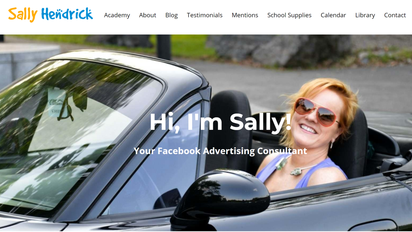This screenshot has height=232, width=412.
Task: Open the Blog link
Action: click(x=172, y=15)
